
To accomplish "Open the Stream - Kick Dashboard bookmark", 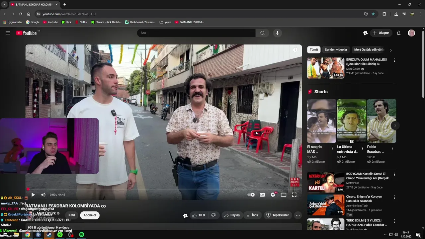I will pyautogui.click(x=106, y=22).
